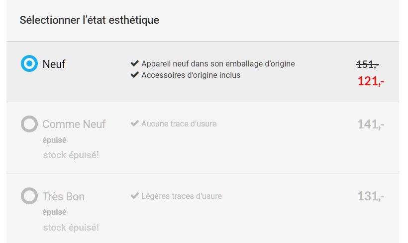Click the 141,- price for Comme Neuf
The width and height of the screenshot is (408, 243).
click(x=371, y=124)
